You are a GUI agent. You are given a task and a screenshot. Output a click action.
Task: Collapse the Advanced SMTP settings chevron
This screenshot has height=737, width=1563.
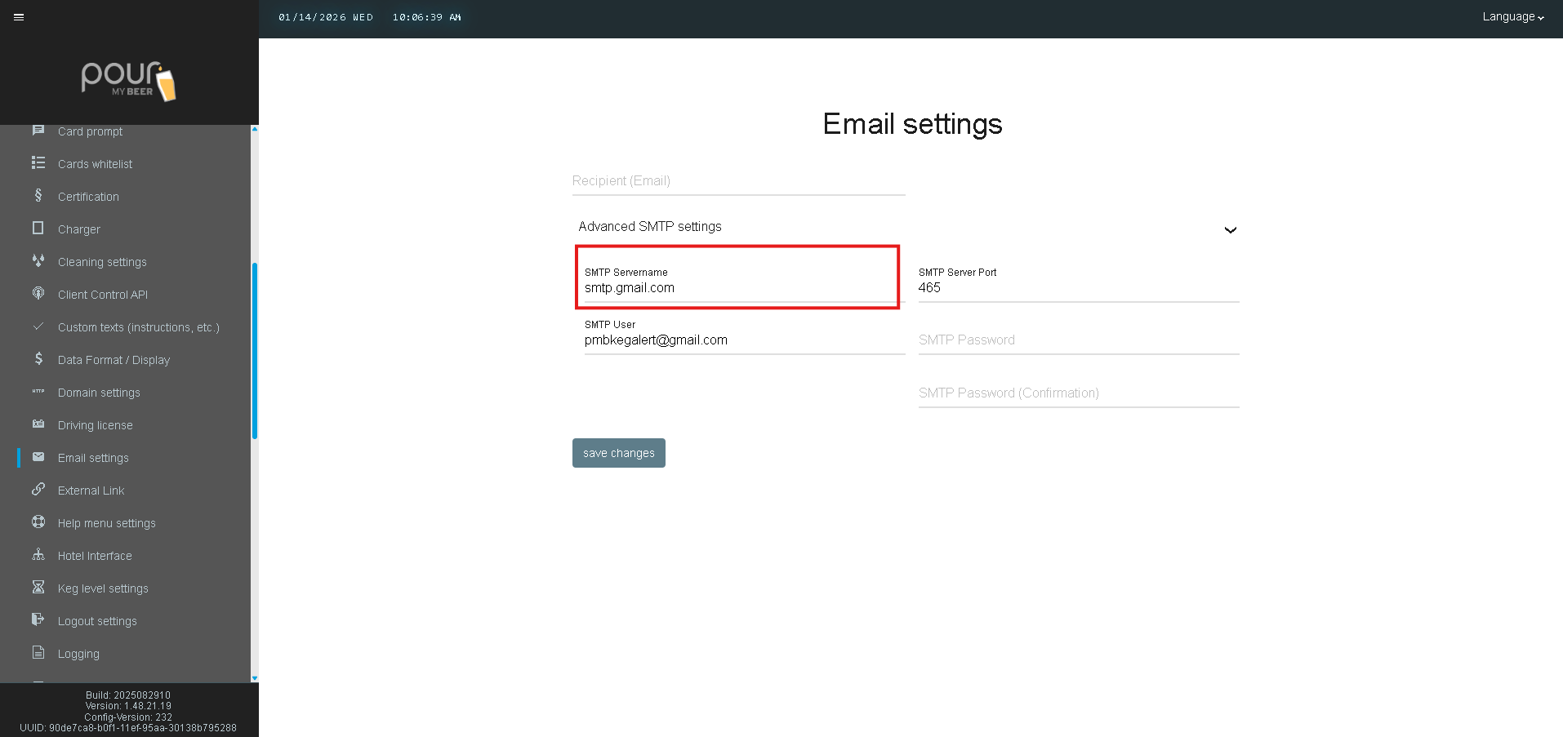pyautogui.click(x=1230, y=230)
